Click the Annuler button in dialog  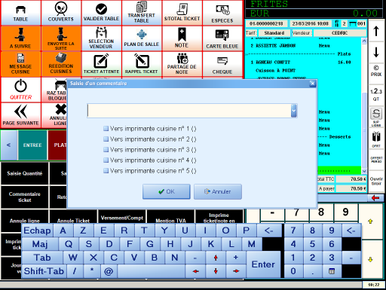click(218, 191)
